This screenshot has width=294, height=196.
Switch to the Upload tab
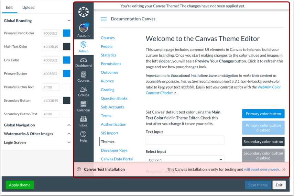[x=28, y=8]
